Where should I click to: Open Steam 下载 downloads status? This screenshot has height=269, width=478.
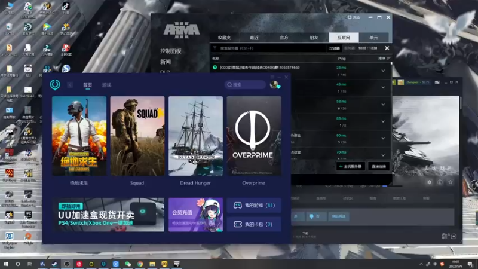305,234
